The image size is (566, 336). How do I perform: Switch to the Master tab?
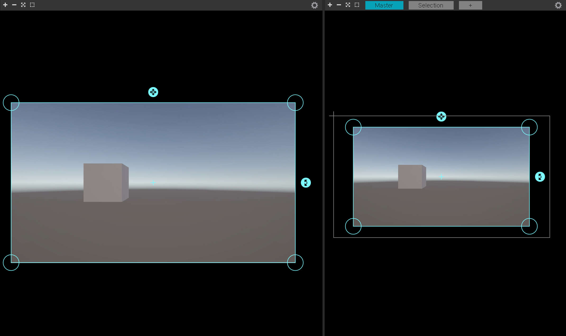(384, 5)
